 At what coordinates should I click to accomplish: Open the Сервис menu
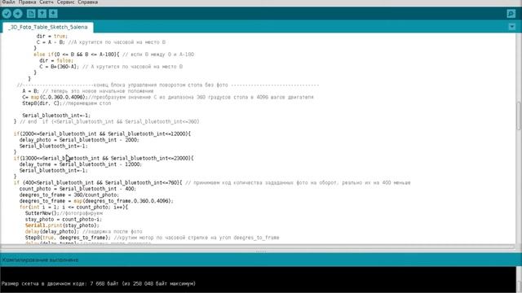65,2
